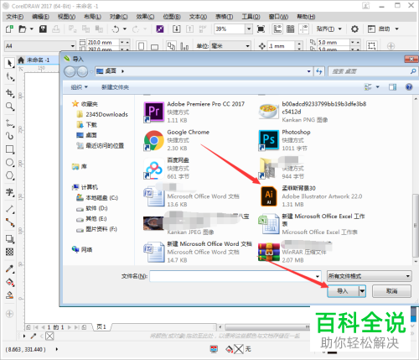The image size is (419, 360).
Task: Select Photoshop shortcut file
Action: [x=285, y=140]
